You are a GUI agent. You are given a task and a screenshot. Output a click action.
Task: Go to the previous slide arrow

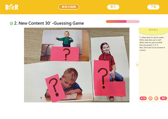150,98
